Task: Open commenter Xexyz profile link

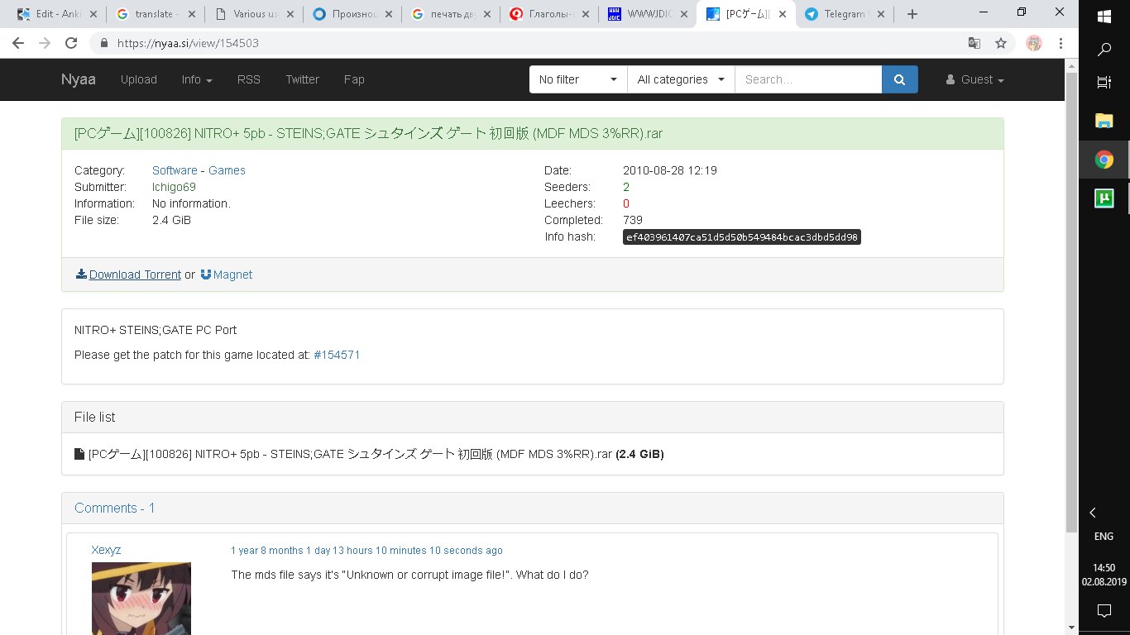Action: point(106,550)
